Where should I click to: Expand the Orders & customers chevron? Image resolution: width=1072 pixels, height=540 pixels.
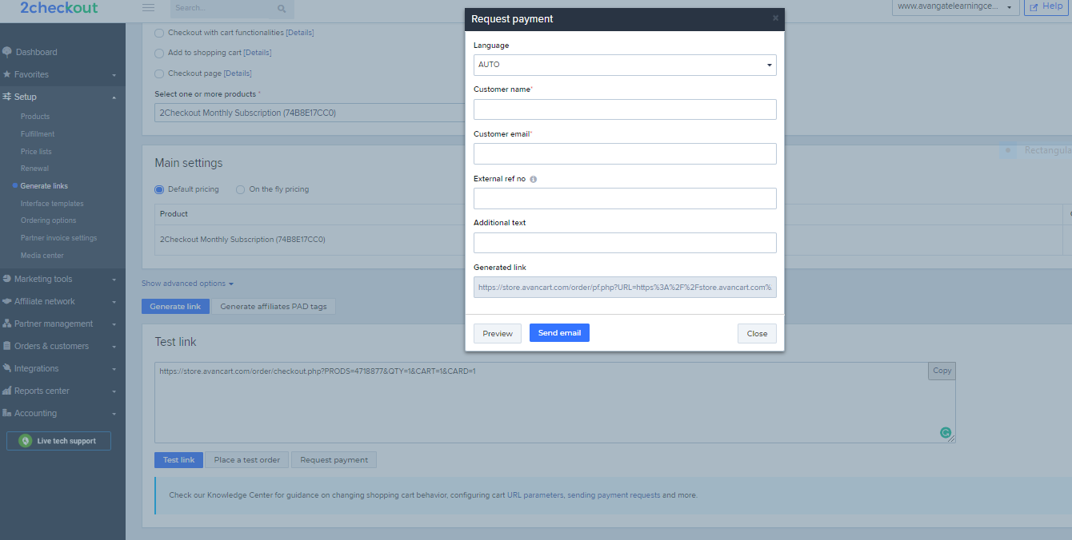point(114,347)
